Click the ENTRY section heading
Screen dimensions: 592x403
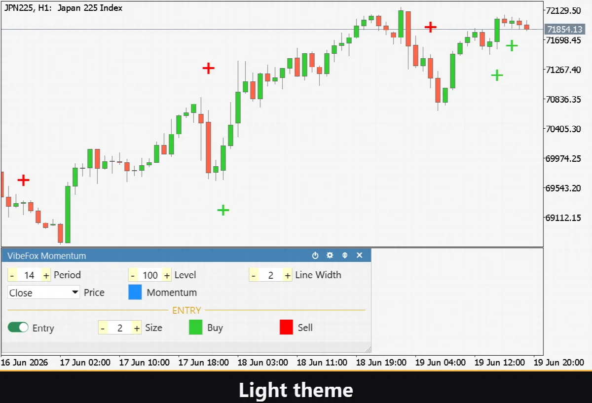point(186,310)
